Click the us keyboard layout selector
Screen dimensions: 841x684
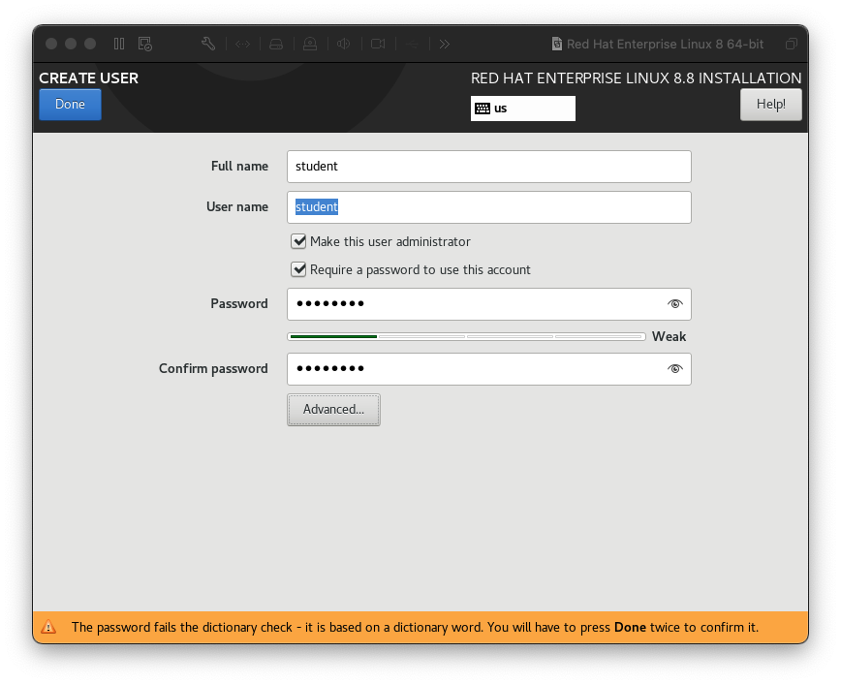pos(523,109)
